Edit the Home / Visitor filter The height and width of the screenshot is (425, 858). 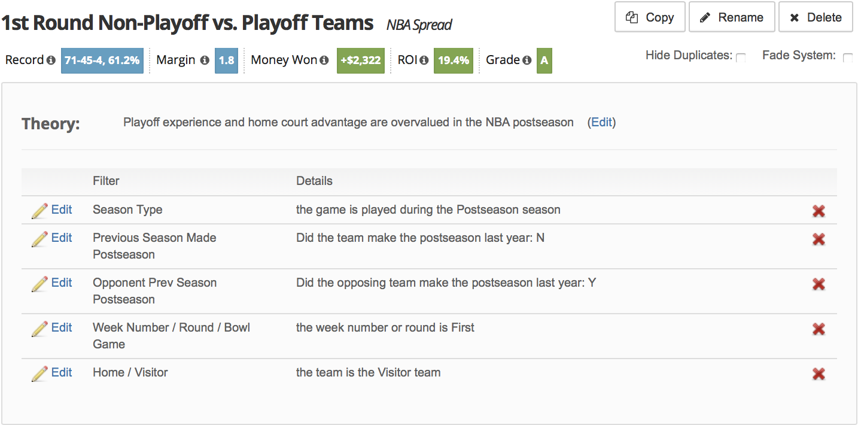[x=61, y=372]
